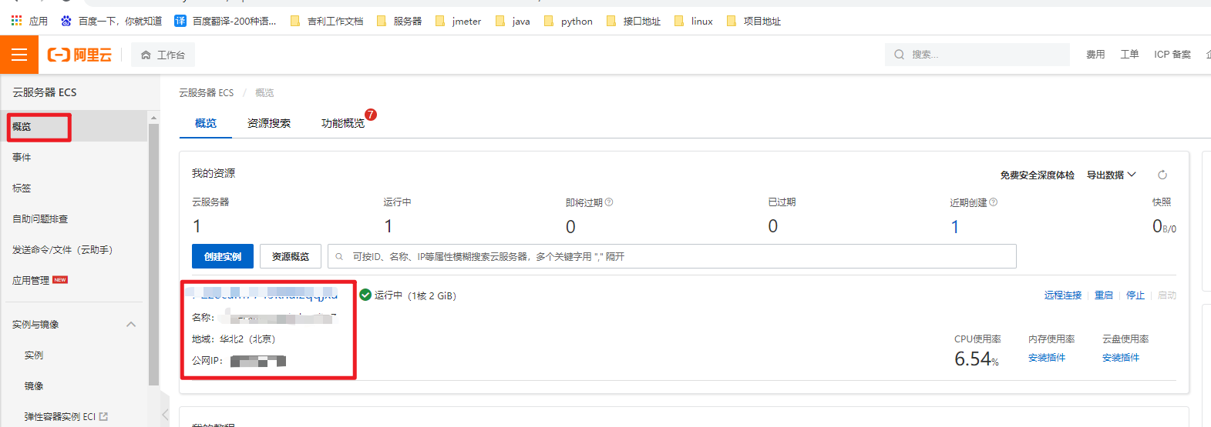Click the 云服务器 ECS breadcrumb link
Viewport: 1211px width, 427px height.
pos(206,92)
